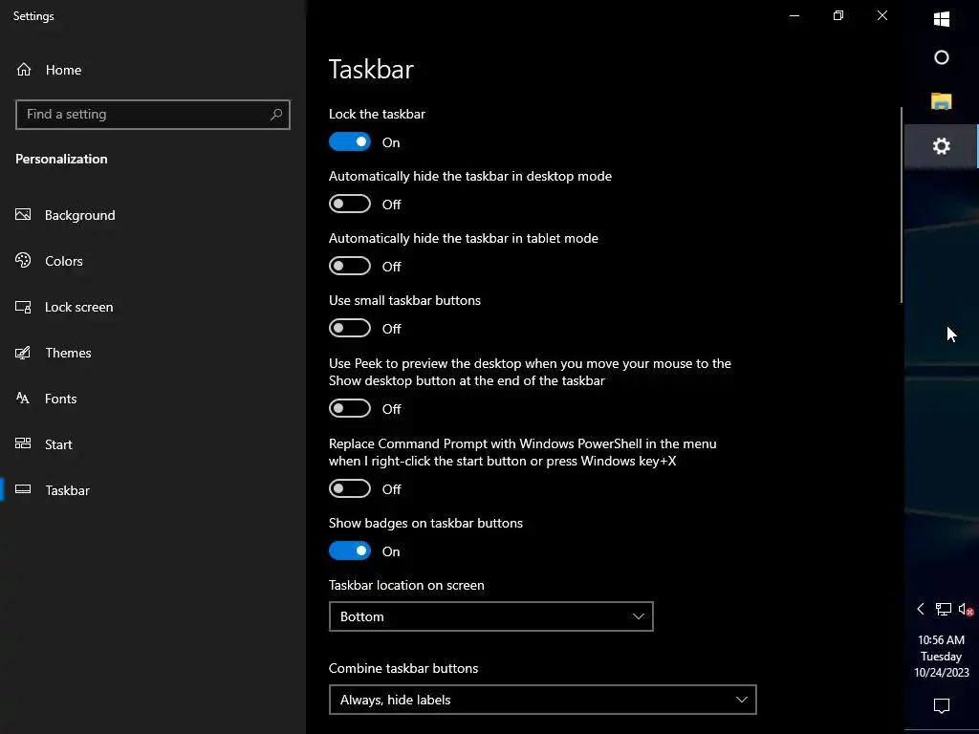The height and width of the screenshot is (734, 979).
Task: Open File Explorer from the taskbar
Action: point(942,101)
